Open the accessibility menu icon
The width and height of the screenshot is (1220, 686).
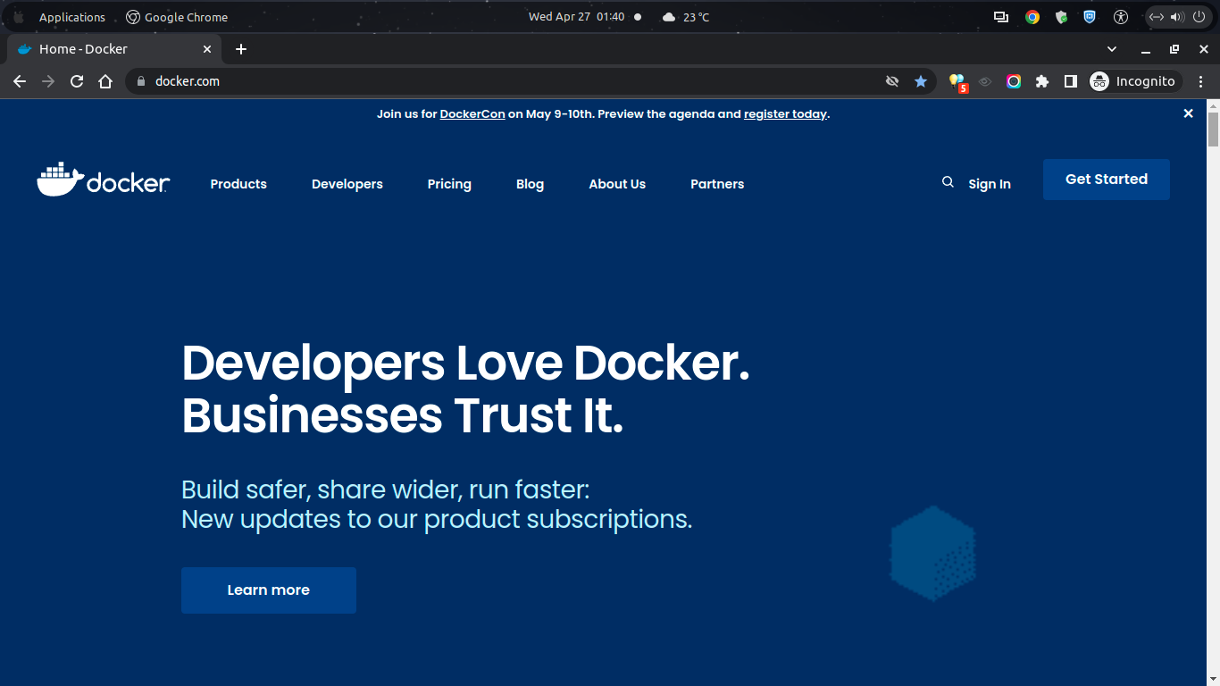point(1121,17)
